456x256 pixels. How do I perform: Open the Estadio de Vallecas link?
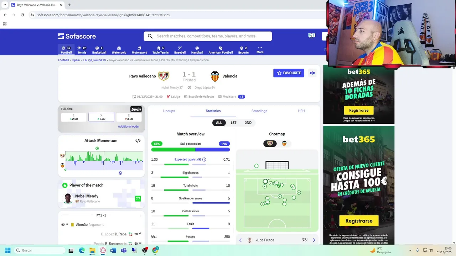pyautogui.click(x=199, y=97)
